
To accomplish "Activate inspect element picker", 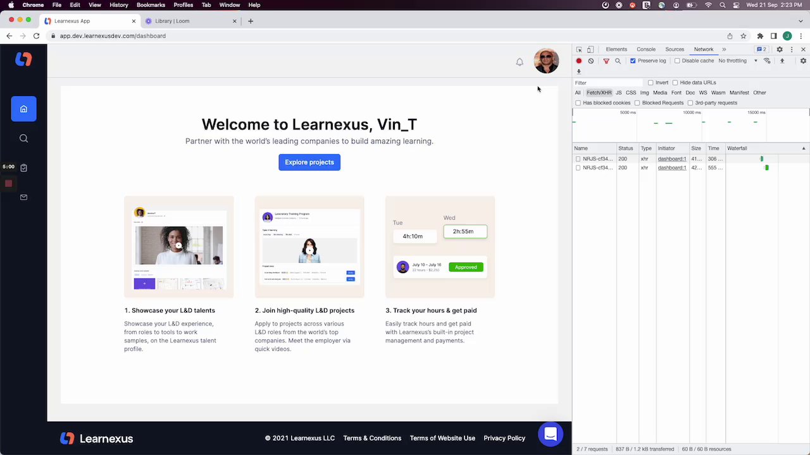I will tap(579, 49).
